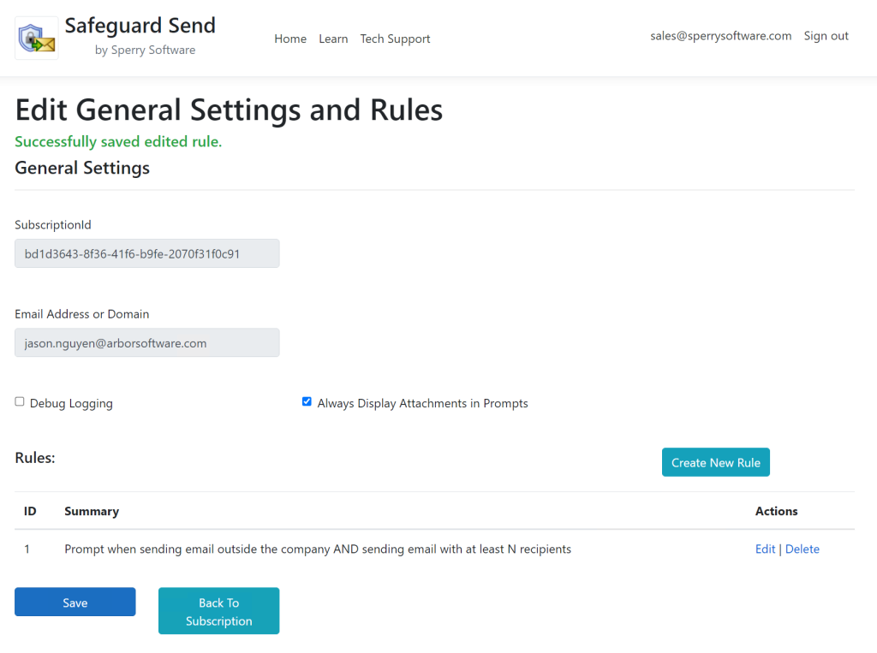
Task: Disable Always Display Attachments in Prompts
Action: [x=307, y=401]
